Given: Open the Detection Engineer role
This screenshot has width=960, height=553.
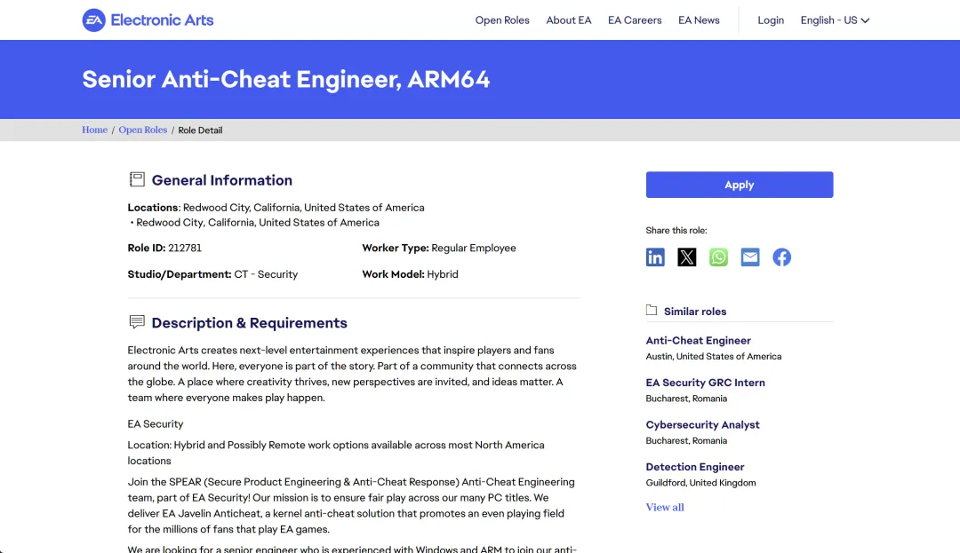Looking at the screenshot, I should (x=695, y=467).
